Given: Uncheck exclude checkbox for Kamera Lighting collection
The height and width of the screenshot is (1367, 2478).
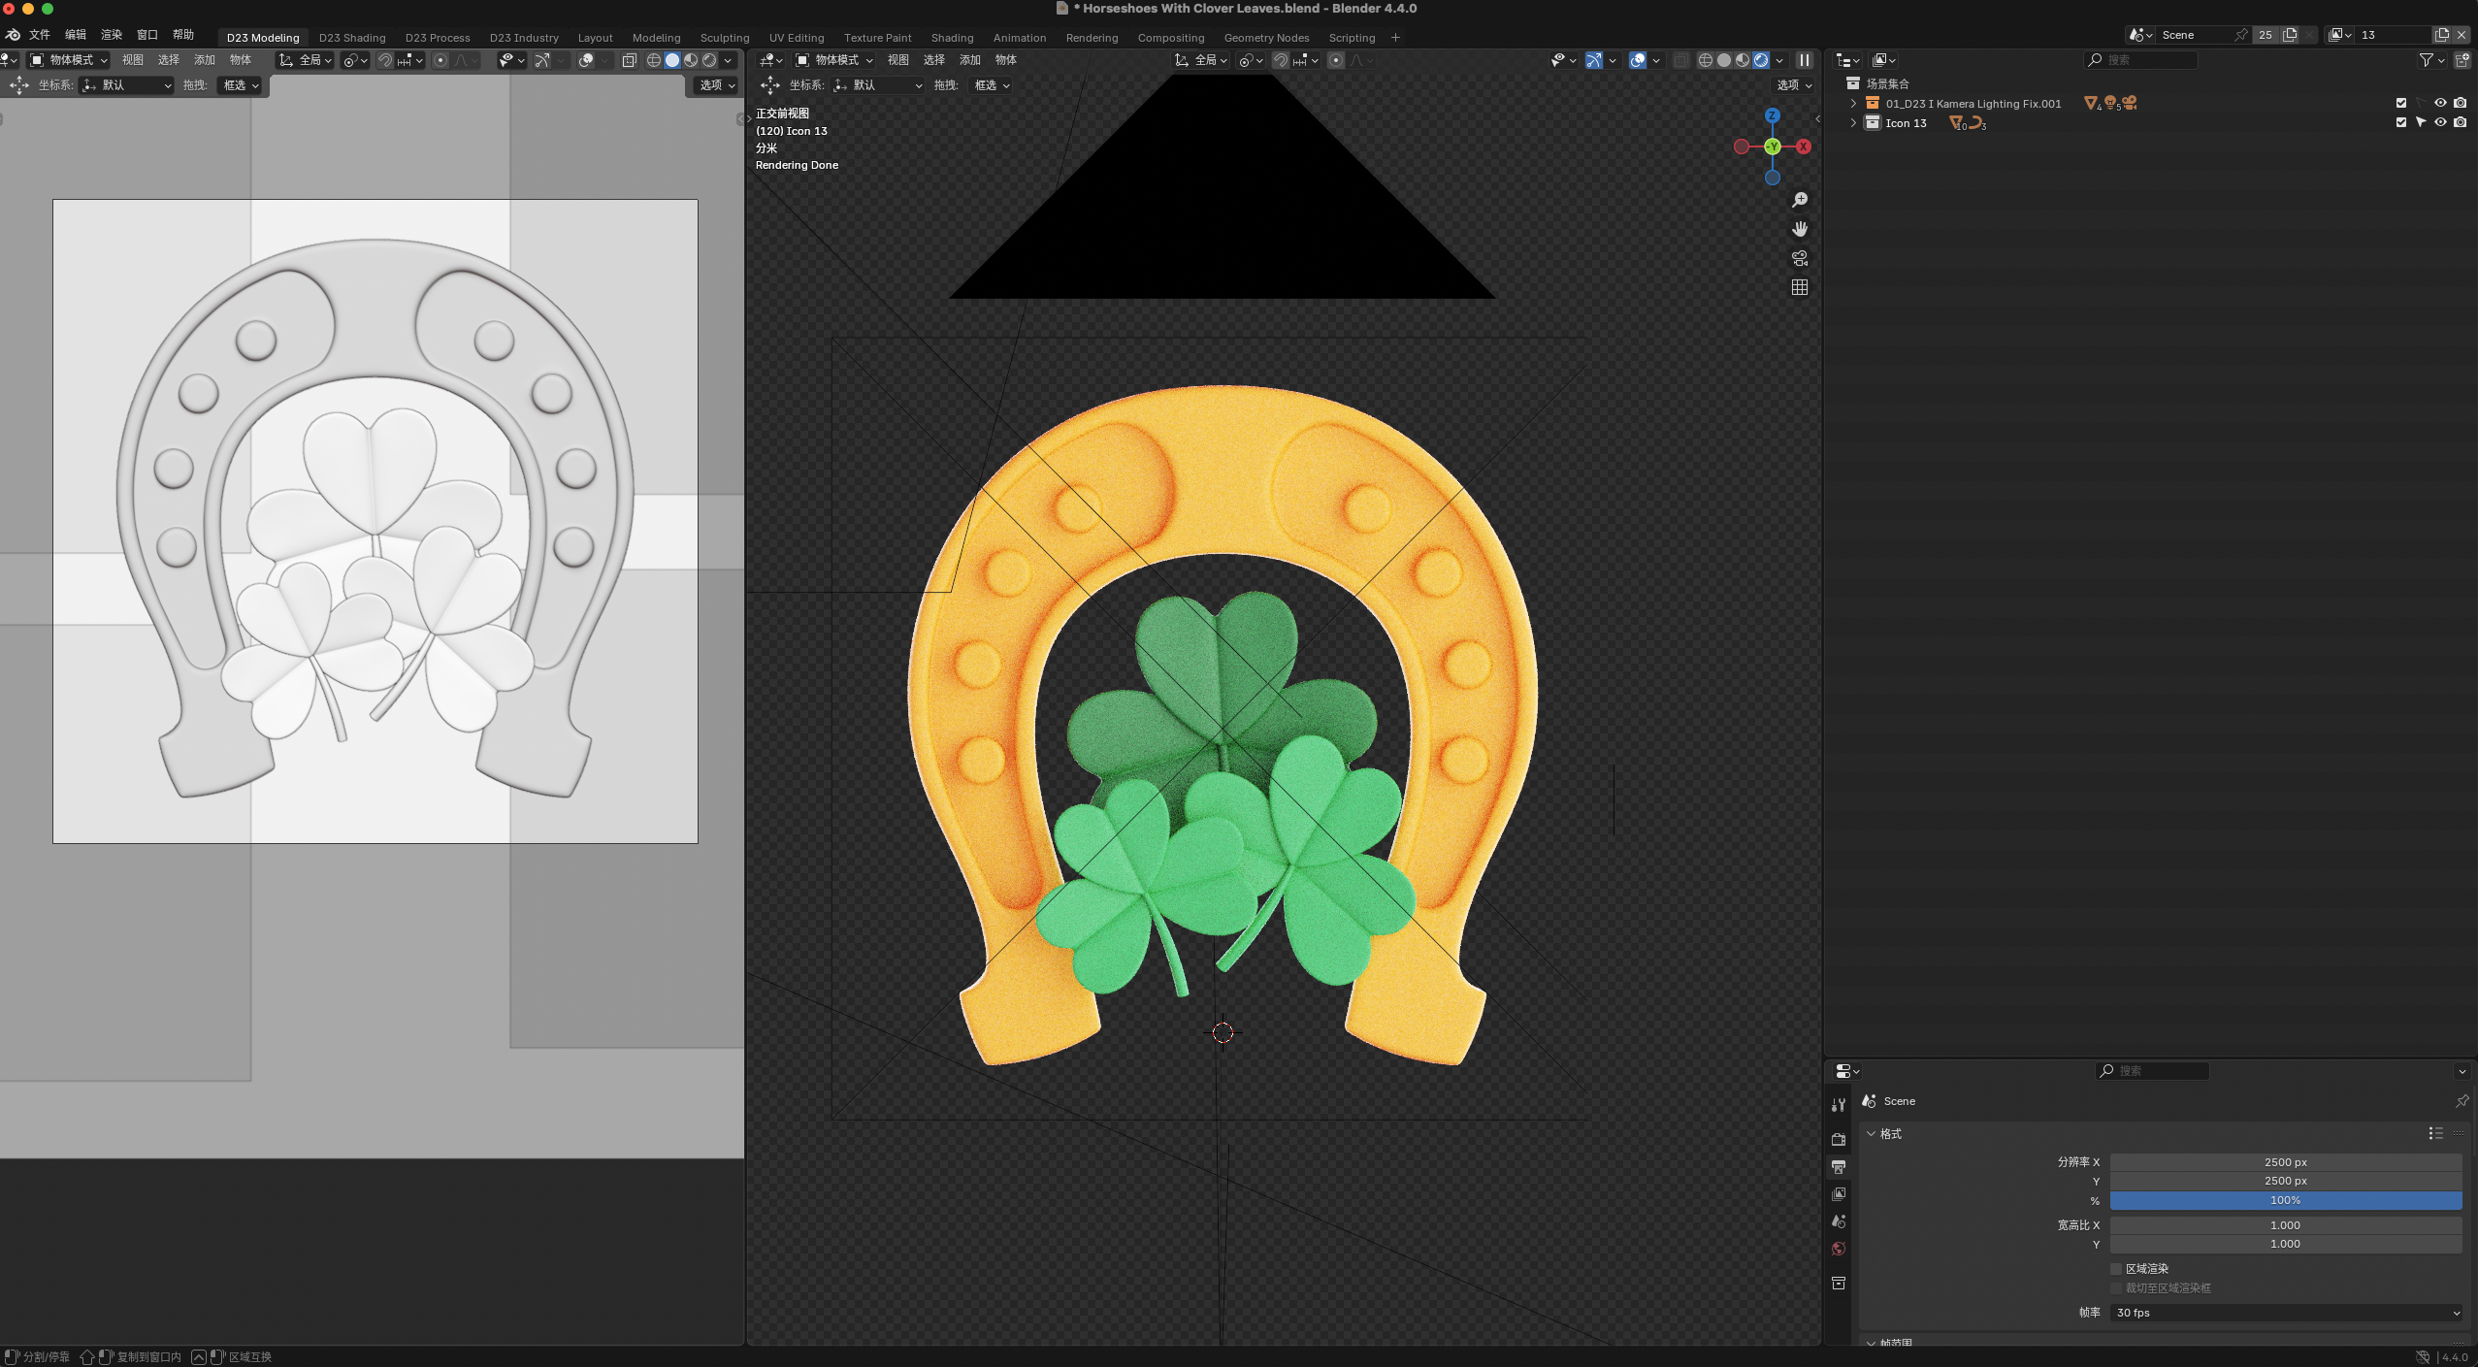Looking at the screenshot, I should [x=2401, y=103].
